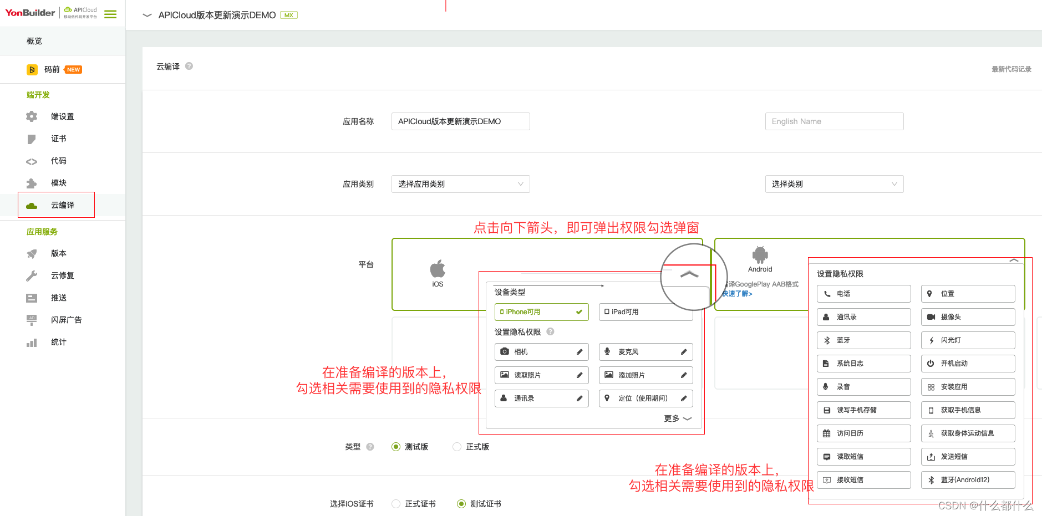This screenshot has width=1042, height=516.
Task: Open the 端设置 menu item
Action: tap(63, 116)
